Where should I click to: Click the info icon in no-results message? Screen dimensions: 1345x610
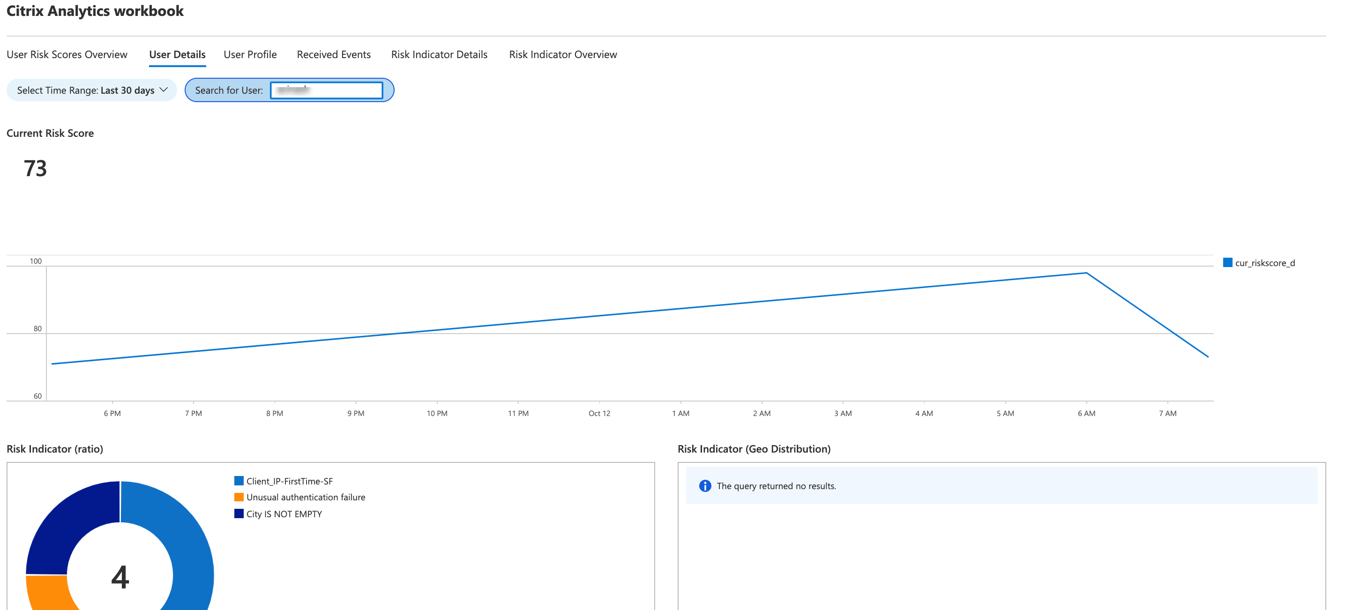tap(705, 486)
